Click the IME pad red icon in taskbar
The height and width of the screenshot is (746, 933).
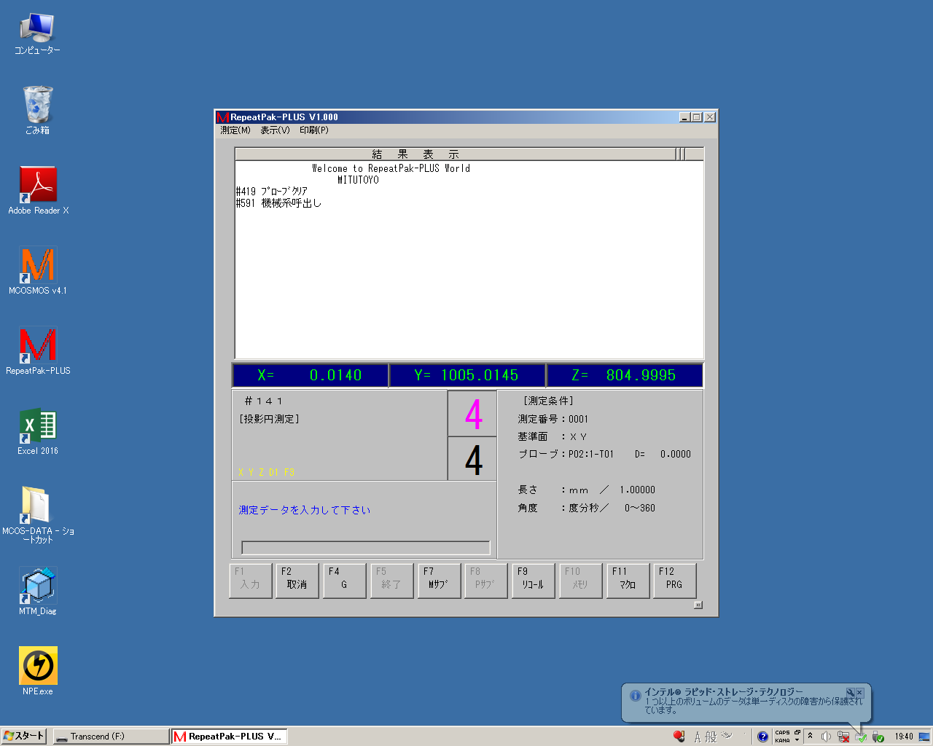click(679, 737)
